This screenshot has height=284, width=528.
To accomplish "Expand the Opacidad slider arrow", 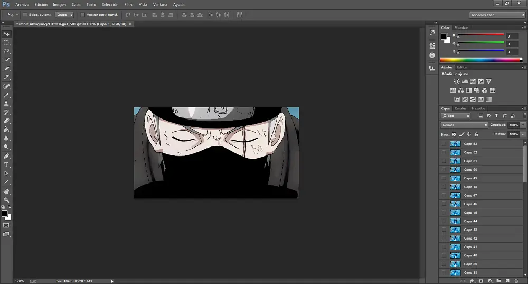I will click(x=523, y=125).
